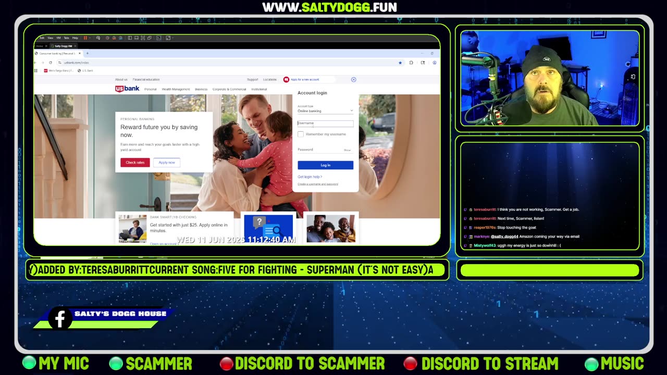Screen dimensions: 667x375
Task: Open the Personal navigation menu
Action: coord(151,89)
